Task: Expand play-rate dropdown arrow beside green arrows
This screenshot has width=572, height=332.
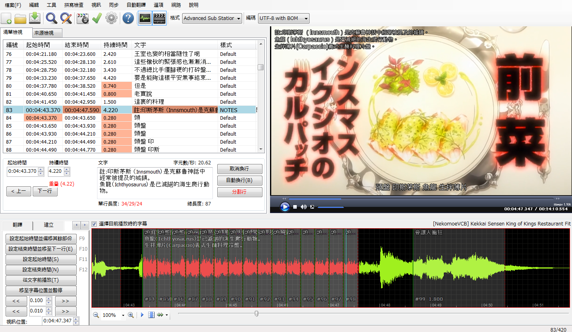Action: (x=167, y=316)
